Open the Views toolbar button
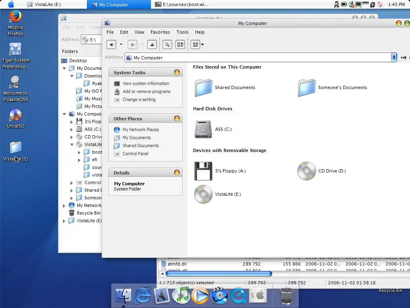The width and height of the screenshot is (410, 308). [195, 45]
